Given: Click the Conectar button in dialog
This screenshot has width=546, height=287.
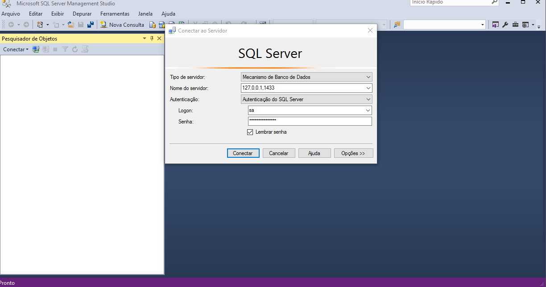Looking at the screenshot, I should point(243,153).
